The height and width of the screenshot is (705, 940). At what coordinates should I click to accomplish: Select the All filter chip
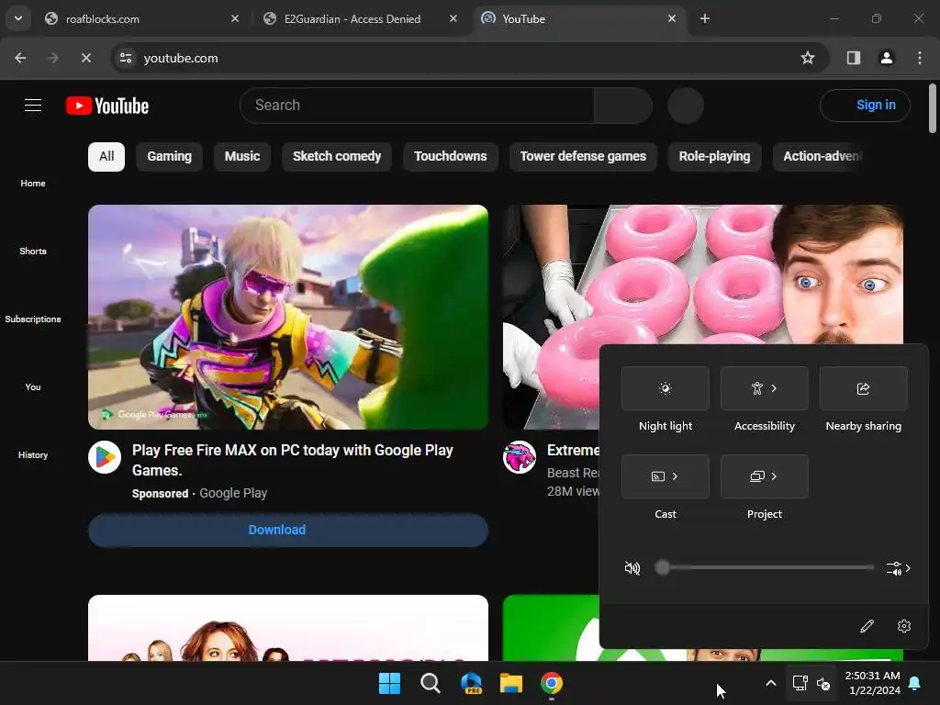106,156
